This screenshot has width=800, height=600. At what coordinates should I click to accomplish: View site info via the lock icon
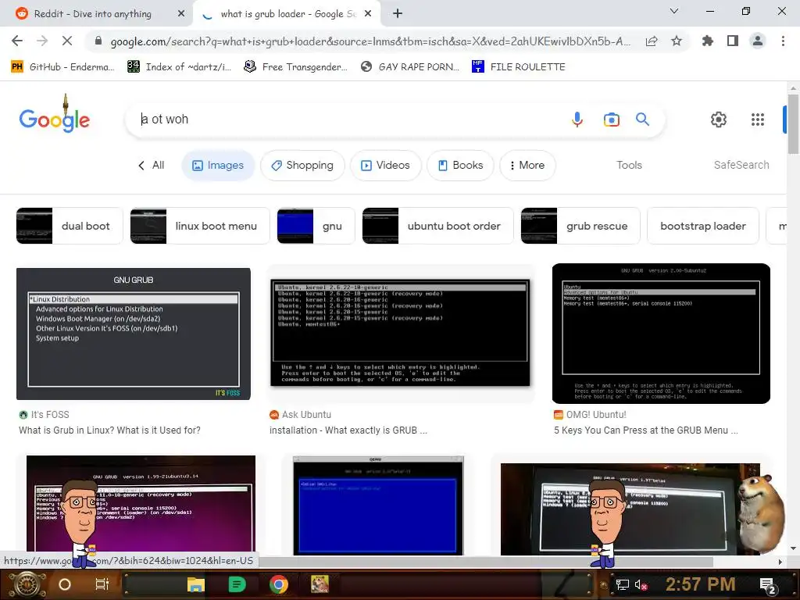click(x=98, y=41)
